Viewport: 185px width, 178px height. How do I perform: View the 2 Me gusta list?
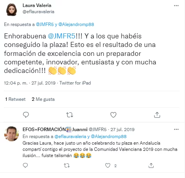pyautogui.click(x=43, y=99)
